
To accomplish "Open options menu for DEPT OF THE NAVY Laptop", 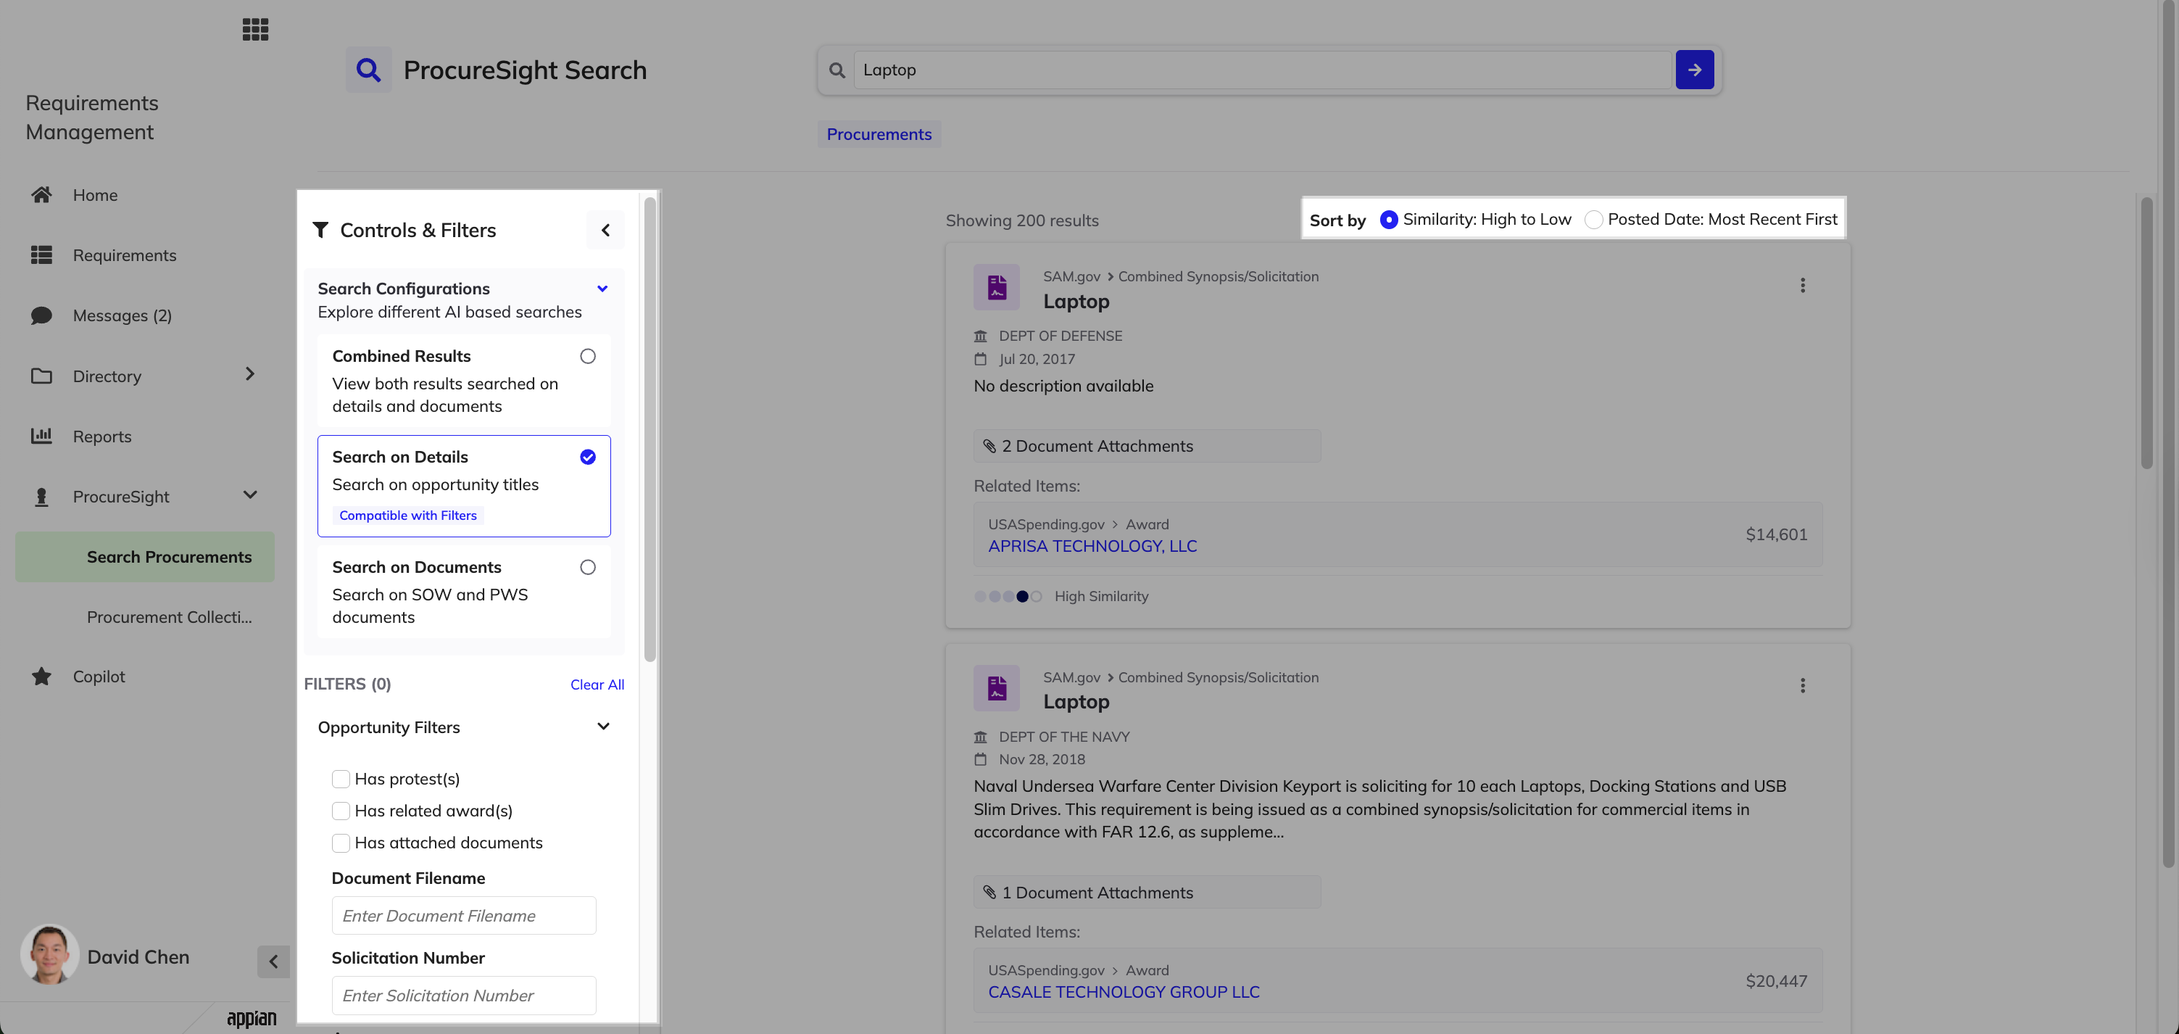I will (1803, 685).
